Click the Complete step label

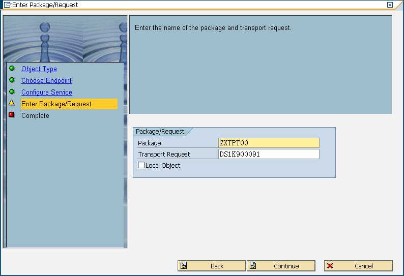click(x=35, y=115)
